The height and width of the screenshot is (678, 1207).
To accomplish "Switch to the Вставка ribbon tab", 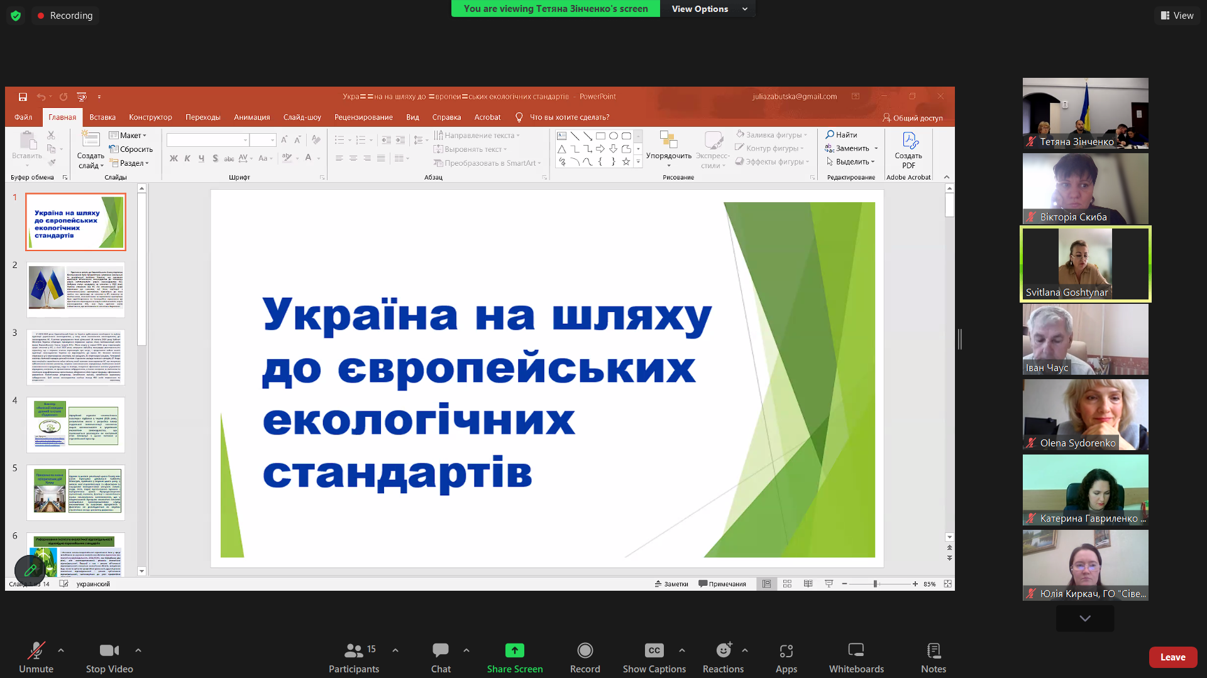I will 102,117.
